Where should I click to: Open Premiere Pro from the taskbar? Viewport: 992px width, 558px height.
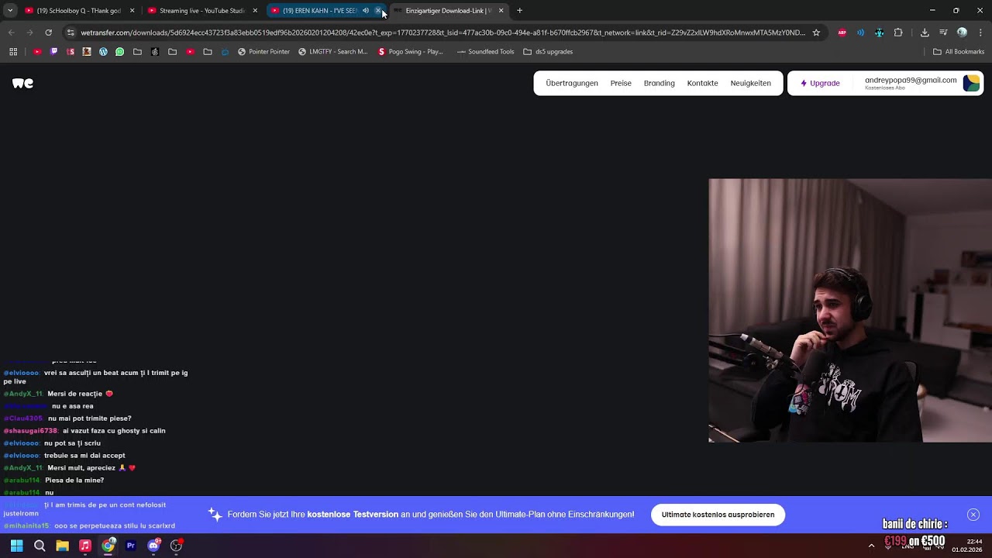[130, 546]
